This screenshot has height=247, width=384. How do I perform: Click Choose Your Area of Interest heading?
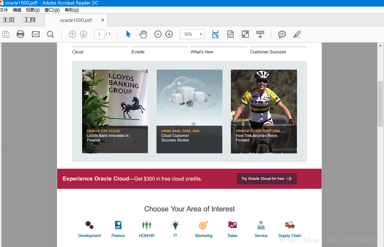coord(189,209)
